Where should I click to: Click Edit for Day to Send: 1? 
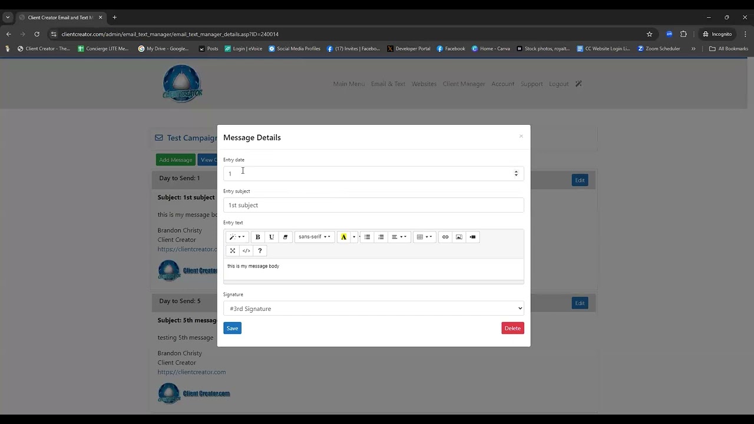coord(580,180)
